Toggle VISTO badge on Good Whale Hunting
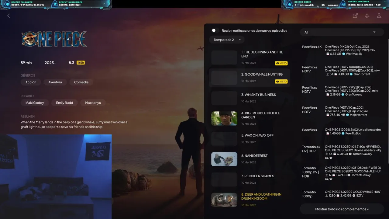This screenshot has height=219, width=389. pyautogui.click(x=281, y=82)
